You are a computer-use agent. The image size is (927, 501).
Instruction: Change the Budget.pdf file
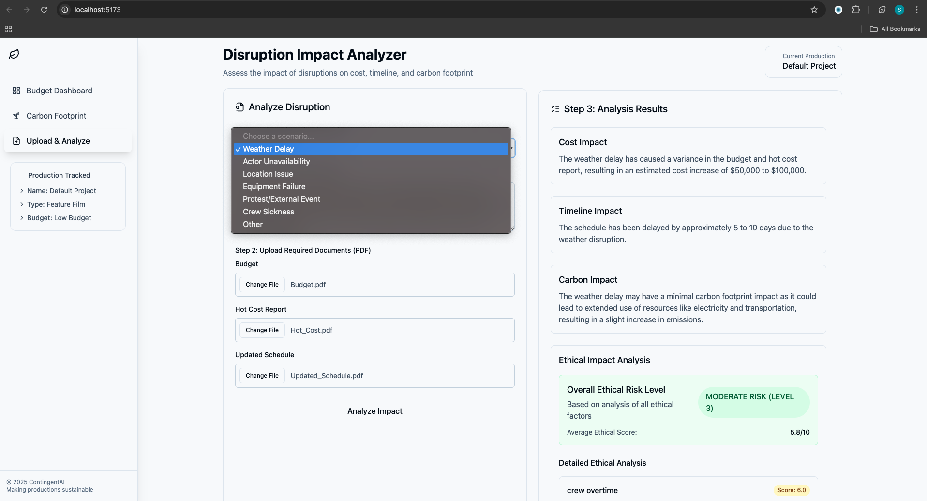click(x=262, y=285)
